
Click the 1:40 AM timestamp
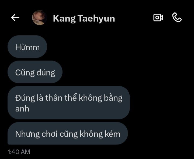[19, 152]
